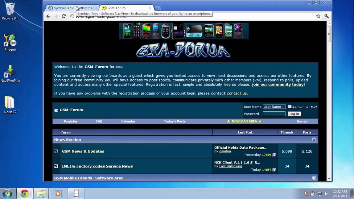Close the Symbian Toys tab
The height and width of the screenshot is (199, 354).
tap(96, 8)
